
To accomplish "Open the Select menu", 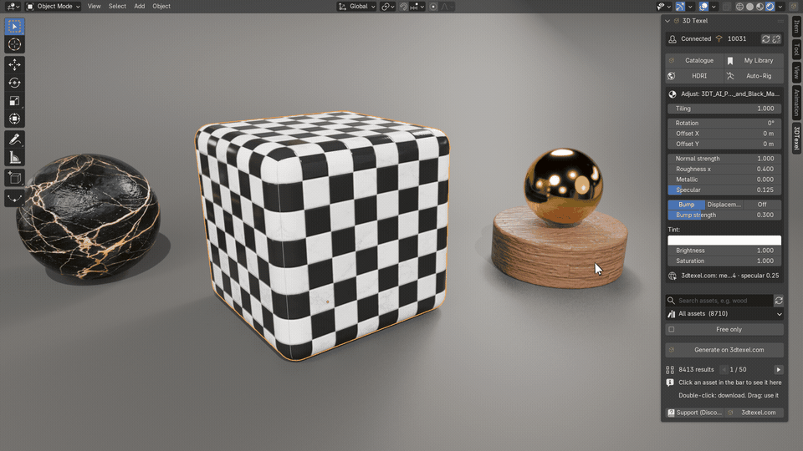I will pyautogui.click(x=117, y=6).
